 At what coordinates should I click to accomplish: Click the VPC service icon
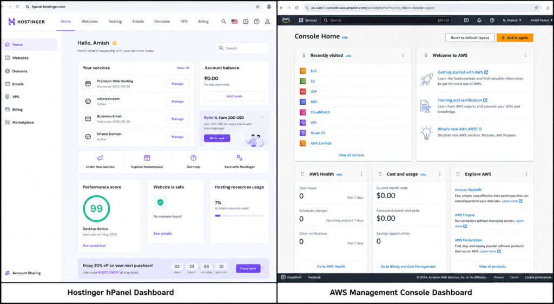[x=303, y=123]
